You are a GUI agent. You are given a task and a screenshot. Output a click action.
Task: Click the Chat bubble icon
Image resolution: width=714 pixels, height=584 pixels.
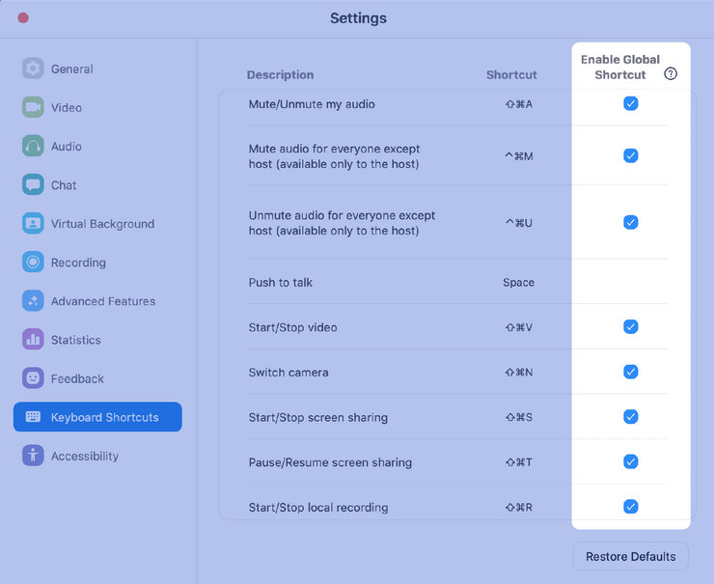(34, 184)
